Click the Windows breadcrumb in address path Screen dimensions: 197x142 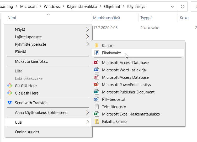pos(52,7)
